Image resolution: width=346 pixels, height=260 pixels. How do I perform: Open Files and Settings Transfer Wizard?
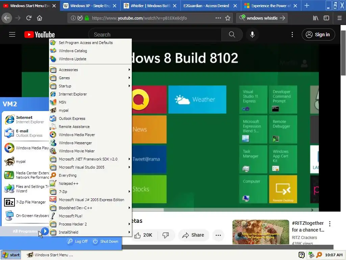(x=26, y=189)
